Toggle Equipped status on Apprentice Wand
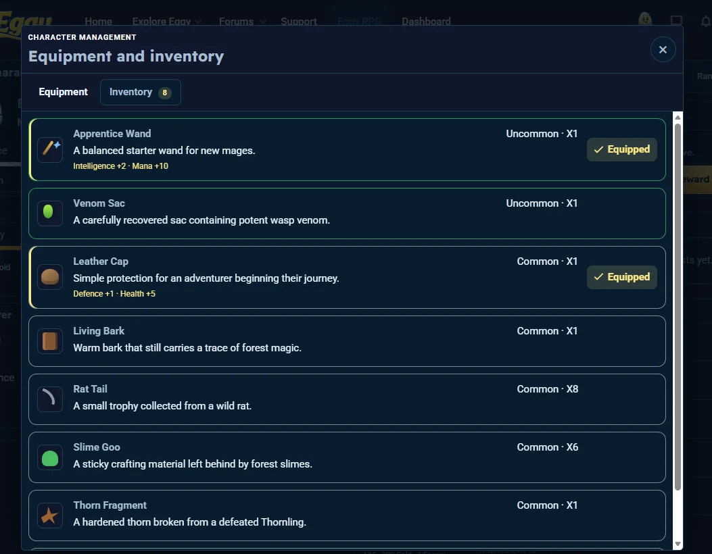The height and width of the screenshot is (554, 712). click(x=621, y=149)
